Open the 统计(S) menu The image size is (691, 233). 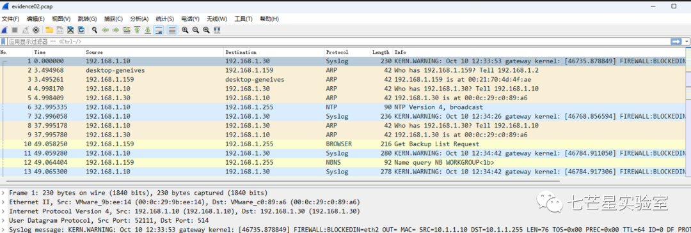pyautogui.click(x=165, y=19)
